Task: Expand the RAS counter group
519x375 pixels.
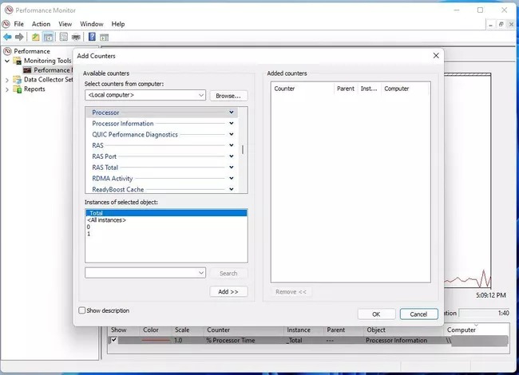Action: tap(232, 145)
